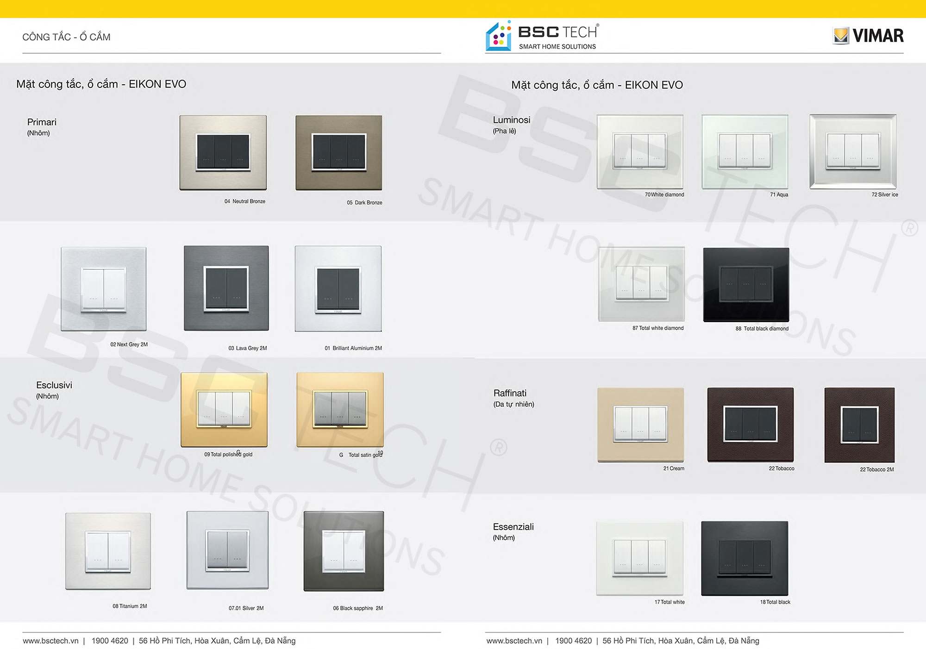The image size is (926, 649).
Task: Select the 87 Total white diamond plate image
Action: click(641, 284)
